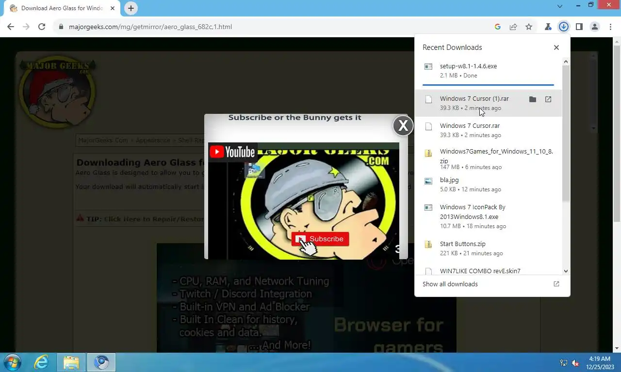The width and height of the screenshot is (621, 372).
Task: Open Windows7Games_for_Windows_11_10_8.zip download
Action: click(x=488, y=159)
